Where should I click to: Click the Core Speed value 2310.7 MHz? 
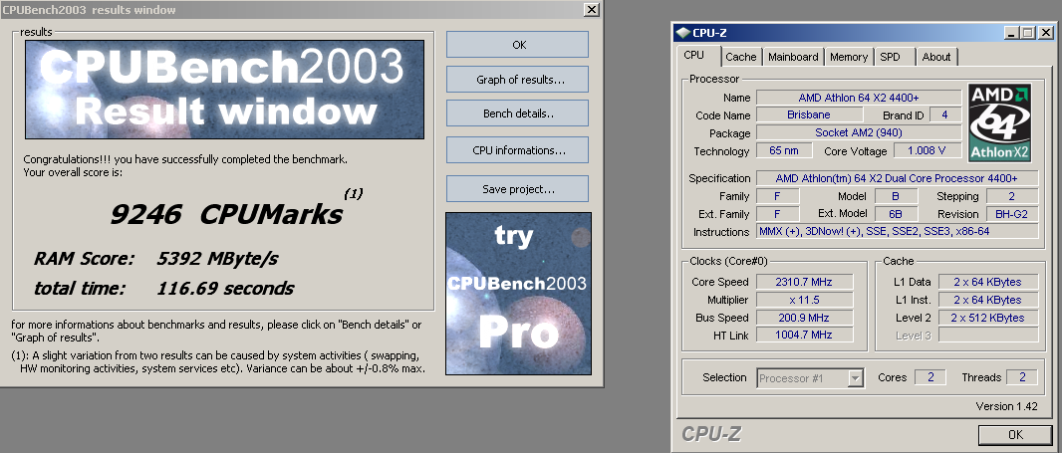[x=804, y=282]
